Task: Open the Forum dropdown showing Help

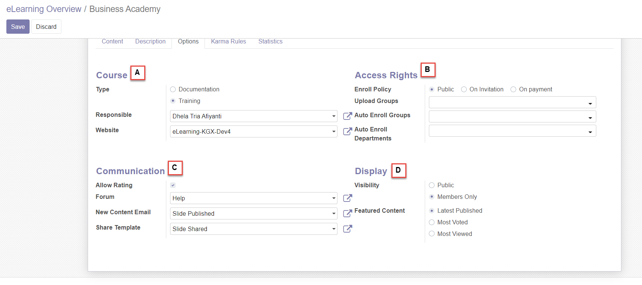Action: click(254, 198)
